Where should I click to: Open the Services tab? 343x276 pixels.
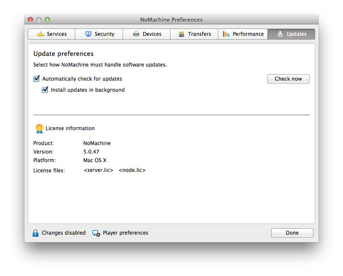pyautogui.click(x=52, y=34)
